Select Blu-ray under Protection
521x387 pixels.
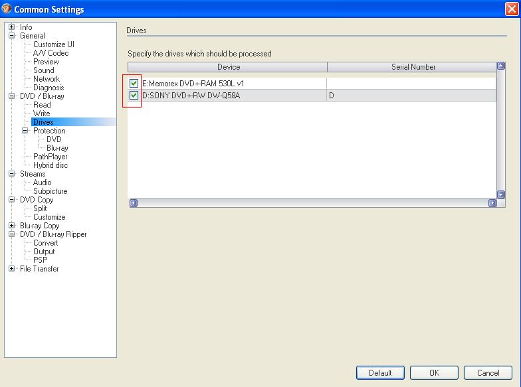point(57,147)
